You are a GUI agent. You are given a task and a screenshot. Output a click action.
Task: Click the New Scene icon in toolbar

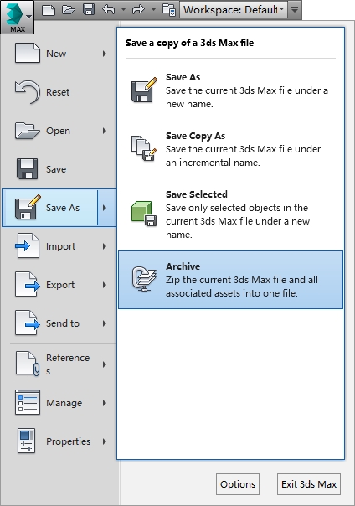pyautogui.click(x=49, y=10)
